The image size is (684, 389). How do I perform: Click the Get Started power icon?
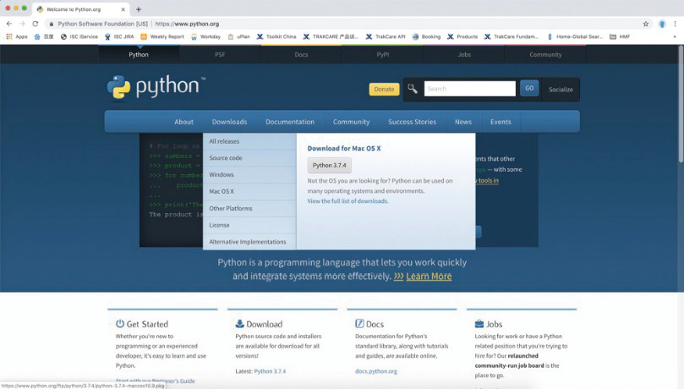[x=120, y=324]
